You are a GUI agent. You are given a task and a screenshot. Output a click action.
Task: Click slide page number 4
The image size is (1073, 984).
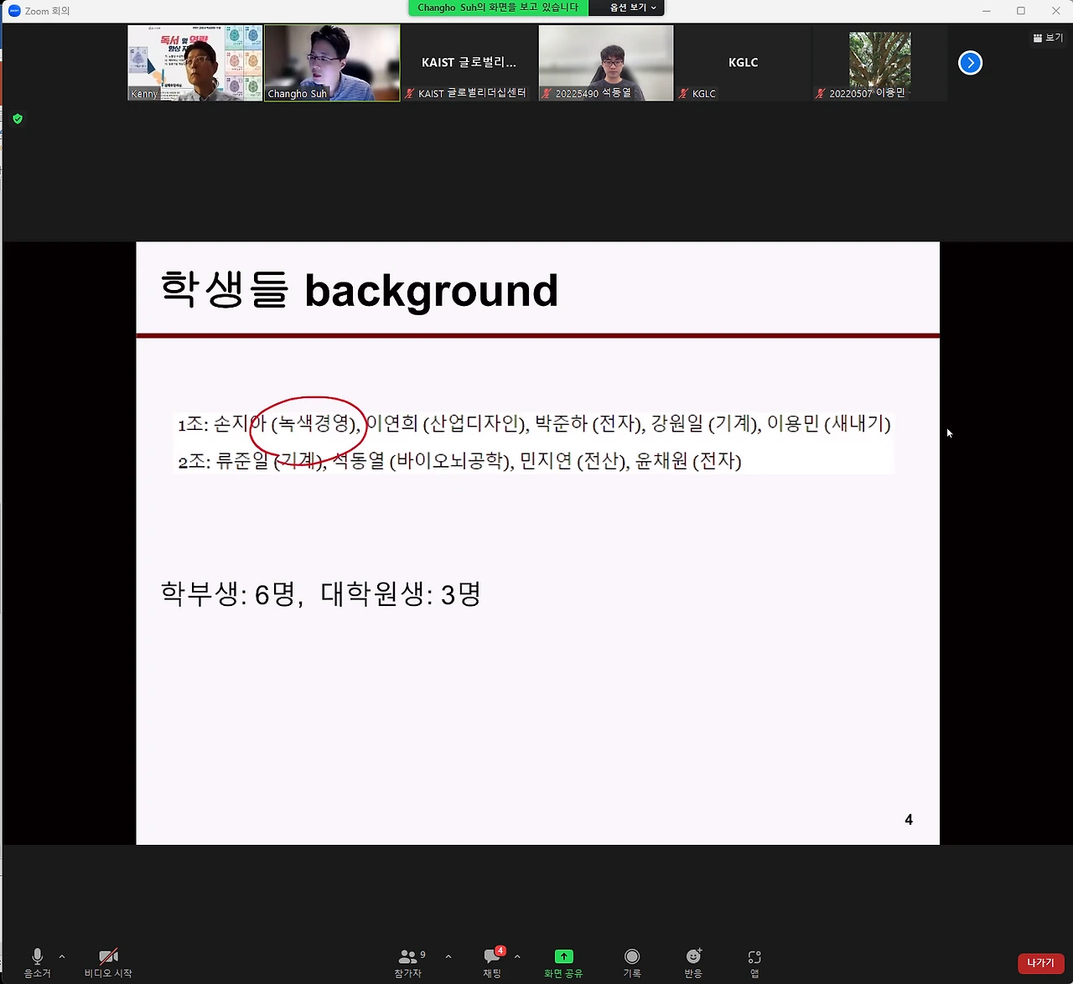click(909, 820)
